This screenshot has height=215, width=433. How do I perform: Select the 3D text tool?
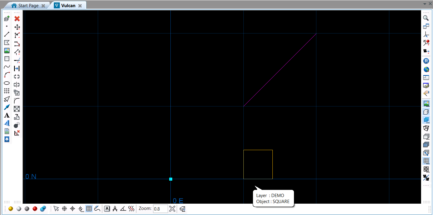[7, 123]
